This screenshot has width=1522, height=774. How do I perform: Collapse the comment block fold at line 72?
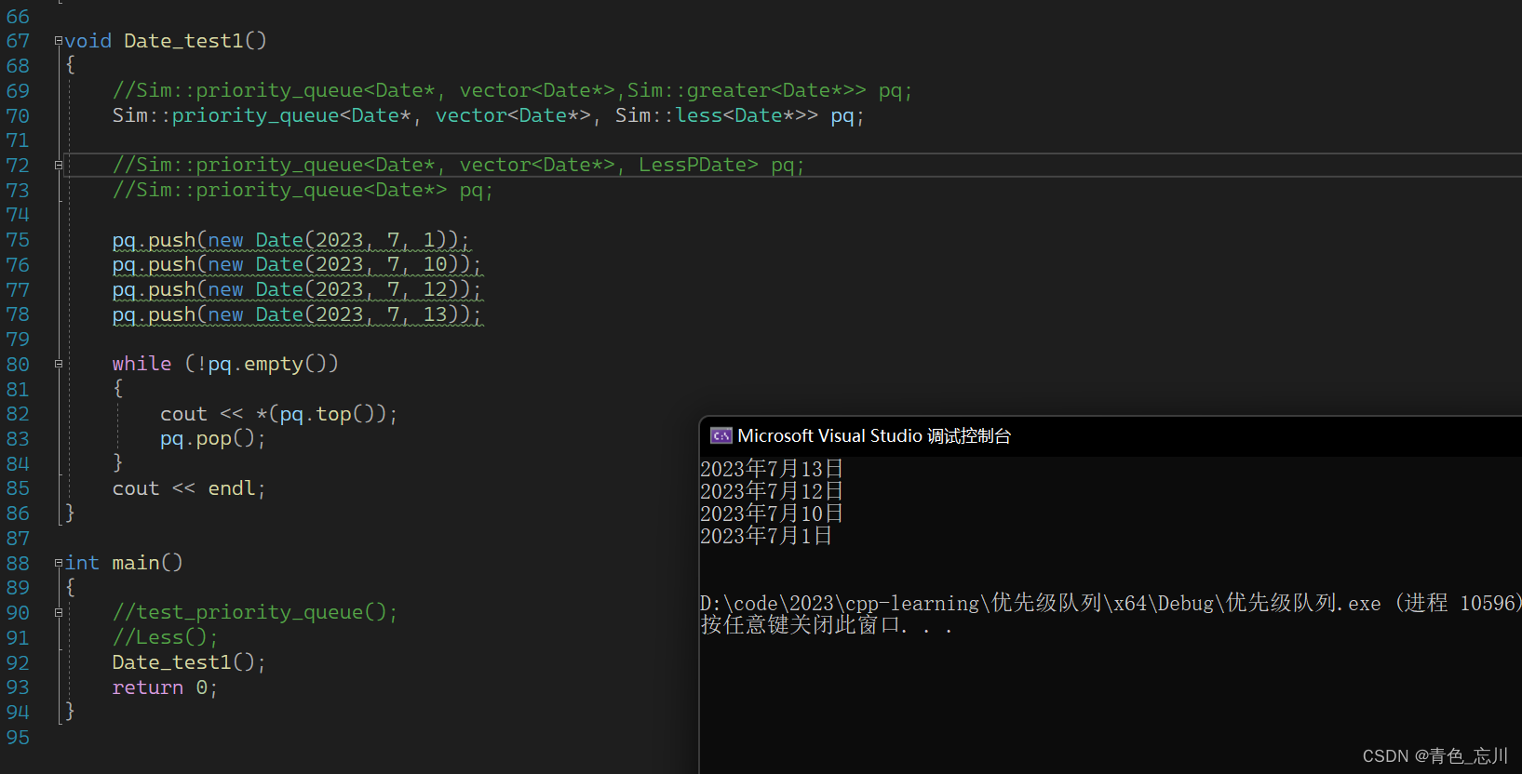click(x=59, y=165)
